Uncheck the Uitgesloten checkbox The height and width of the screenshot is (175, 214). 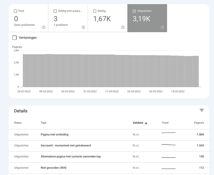click(134, 11)
